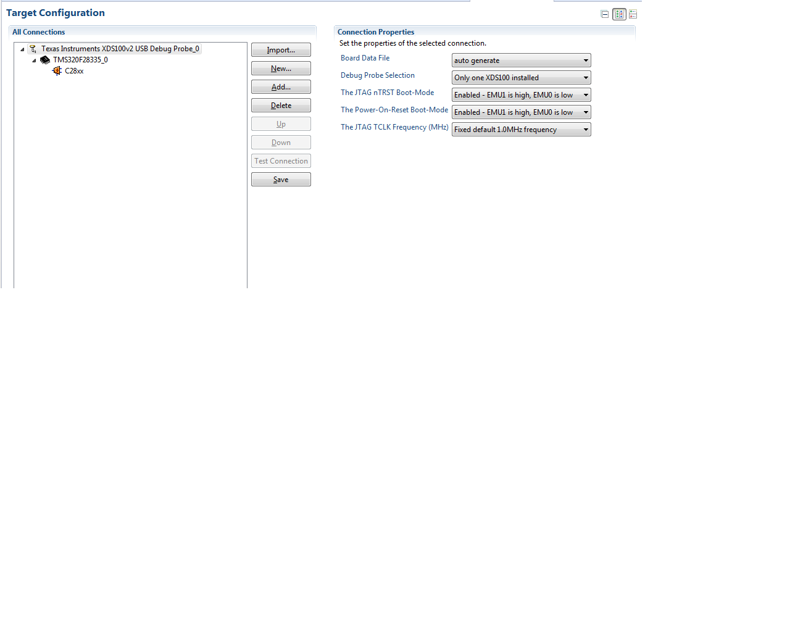Open the Board Data File dropdown
This screenshot has height=632, width=790.
point(522,60)
